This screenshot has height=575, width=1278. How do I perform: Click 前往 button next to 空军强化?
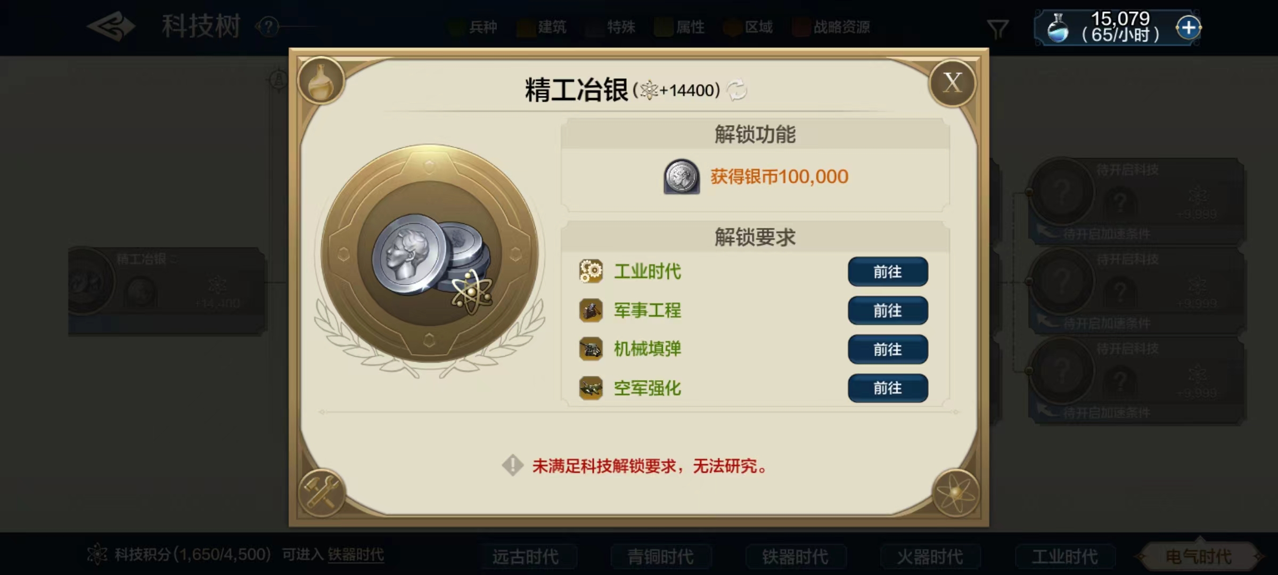pos(888,388)
